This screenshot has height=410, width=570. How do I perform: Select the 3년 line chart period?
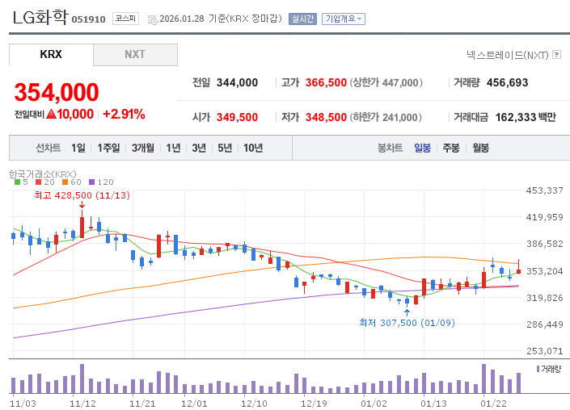(199, 148)
